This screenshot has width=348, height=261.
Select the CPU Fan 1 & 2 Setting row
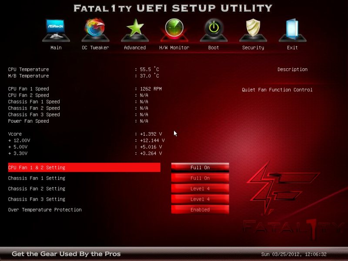(84, 167)
